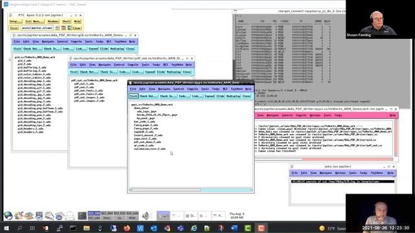The height and width of the screenshot is (233, 415).
Task: Open the File menu in the apps.ss window
Action: pyautogui.click(x=133, y=89)
